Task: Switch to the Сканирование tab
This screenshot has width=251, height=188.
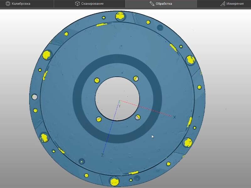Action: [x=90, y=4]
